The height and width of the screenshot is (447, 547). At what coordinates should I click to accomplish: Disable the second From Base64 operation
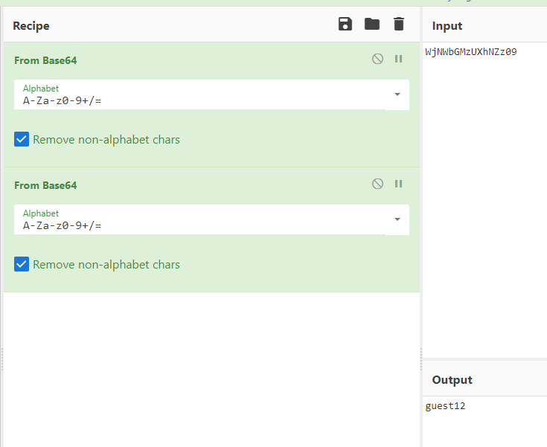[x=378, y=184]
